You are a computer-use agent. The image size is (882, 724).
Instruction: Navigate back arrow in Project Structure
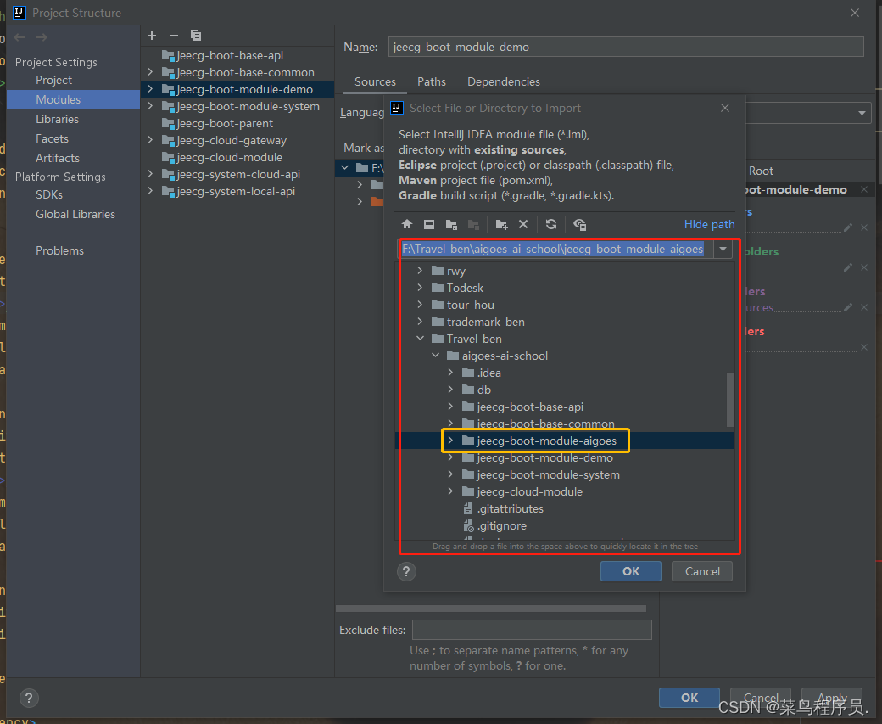point(20,37)
